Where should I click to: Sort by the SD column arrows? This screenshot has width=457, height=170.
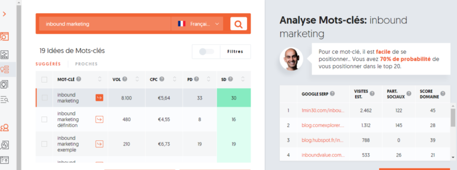(243, 79)
